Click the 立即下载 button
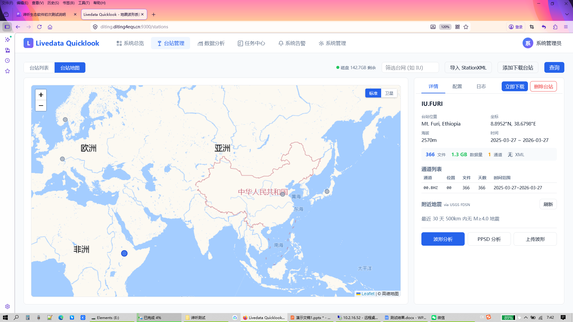The height and width of the screenshot is (322, 573). (x=515, y=86)
